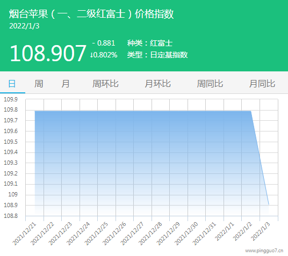Click the 109.8 y-axis label
The width and height of the screenshot is (288, 256).
click(x=11, y=109)
